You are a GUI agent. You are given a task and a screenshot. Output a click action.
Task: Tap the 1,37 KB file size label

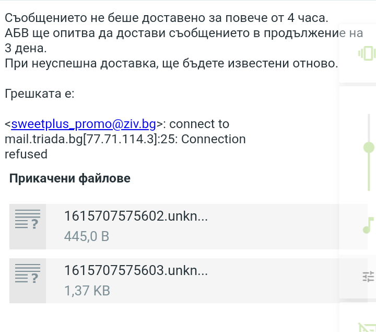(87, 291)
